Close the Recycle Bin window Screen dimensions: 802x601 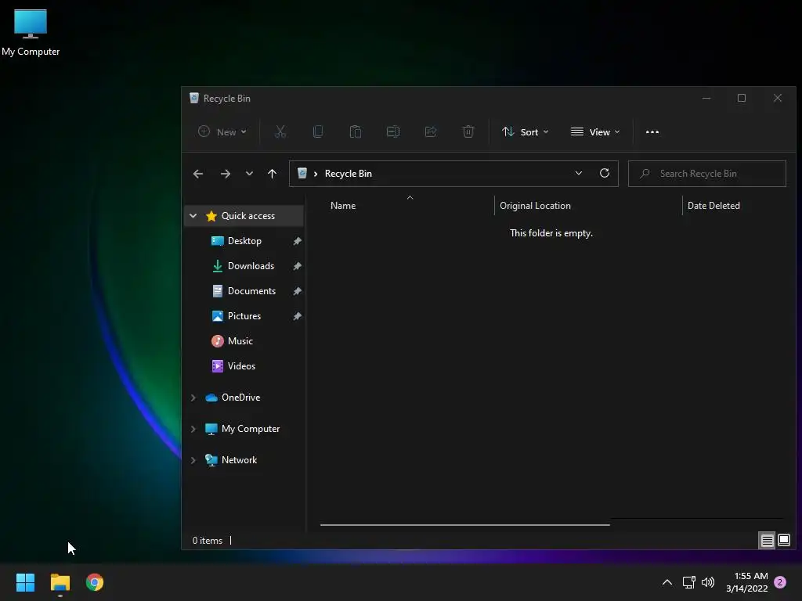pyautogui.click(x=778, y=98)
